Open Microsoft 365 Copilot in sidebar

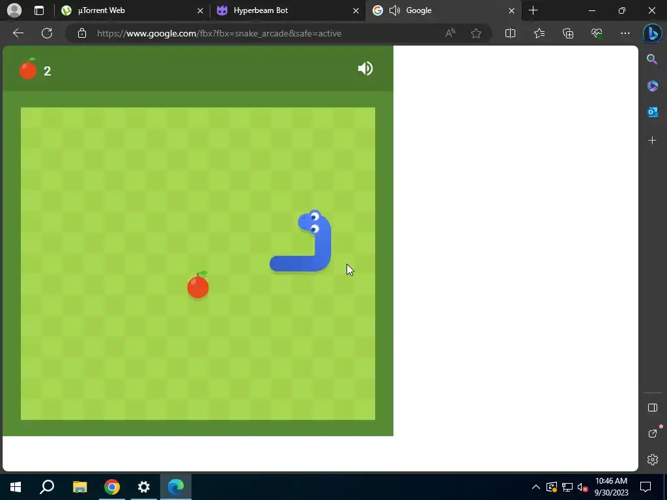(652, 86)
